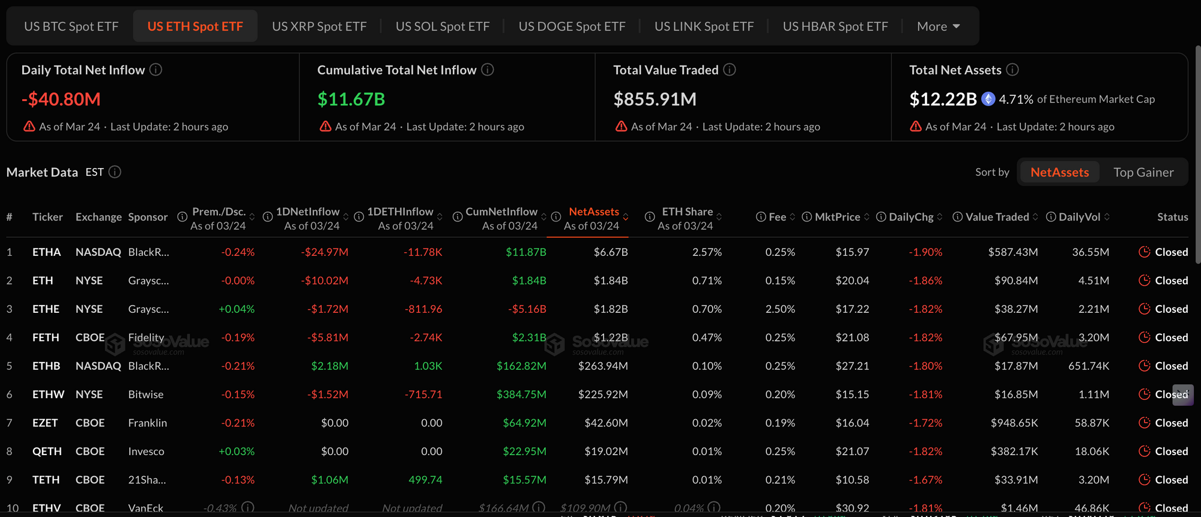This screenshot has width=1201, height=517.
Task: Click the info icon before CumNetInflow column
Action: tap(458, 217)
